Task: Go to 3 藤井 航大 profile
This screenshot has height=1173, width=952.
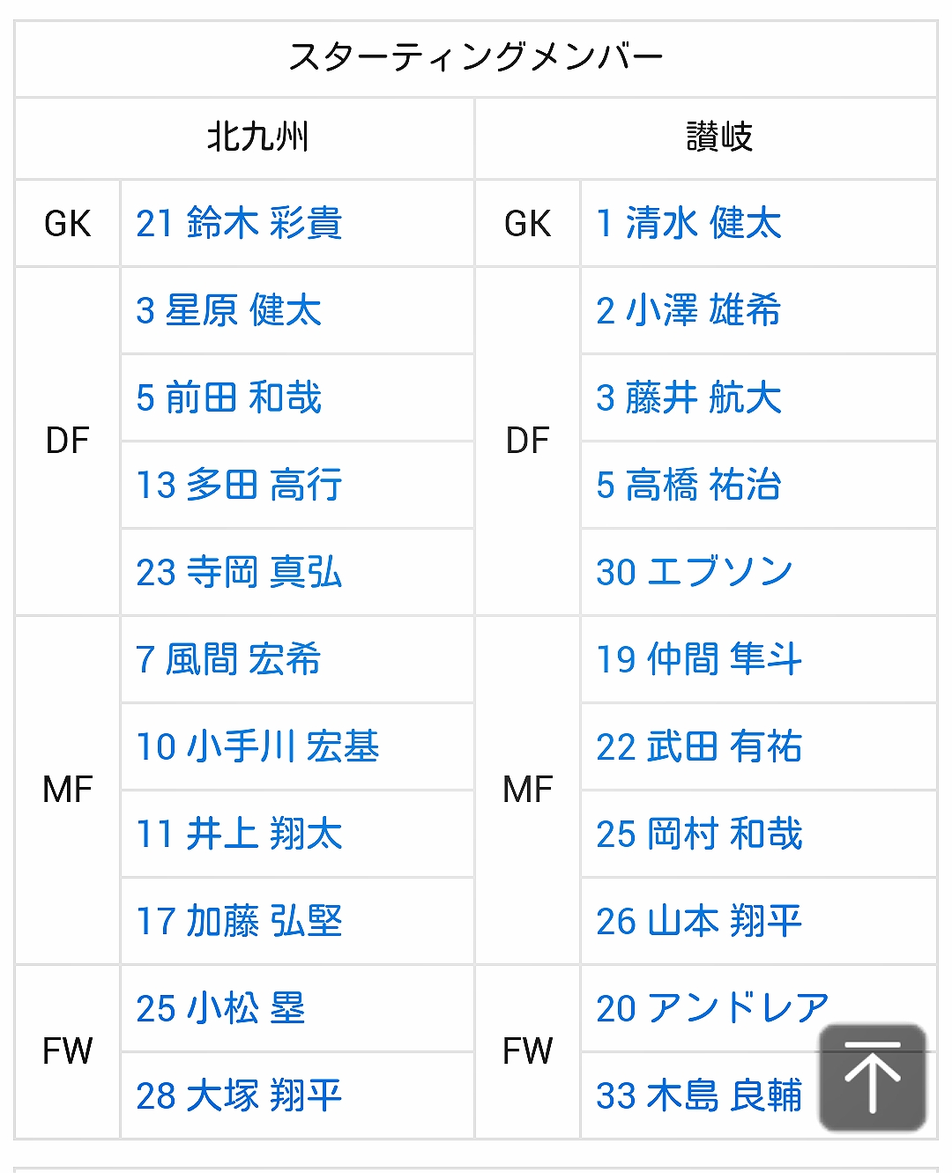Action: (x=688, y=397)
